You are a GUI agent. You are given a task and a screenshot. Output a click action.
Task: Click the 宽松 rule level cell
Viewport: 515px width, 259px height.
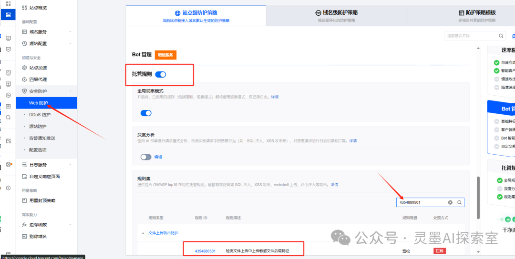[x=406, y=251]
